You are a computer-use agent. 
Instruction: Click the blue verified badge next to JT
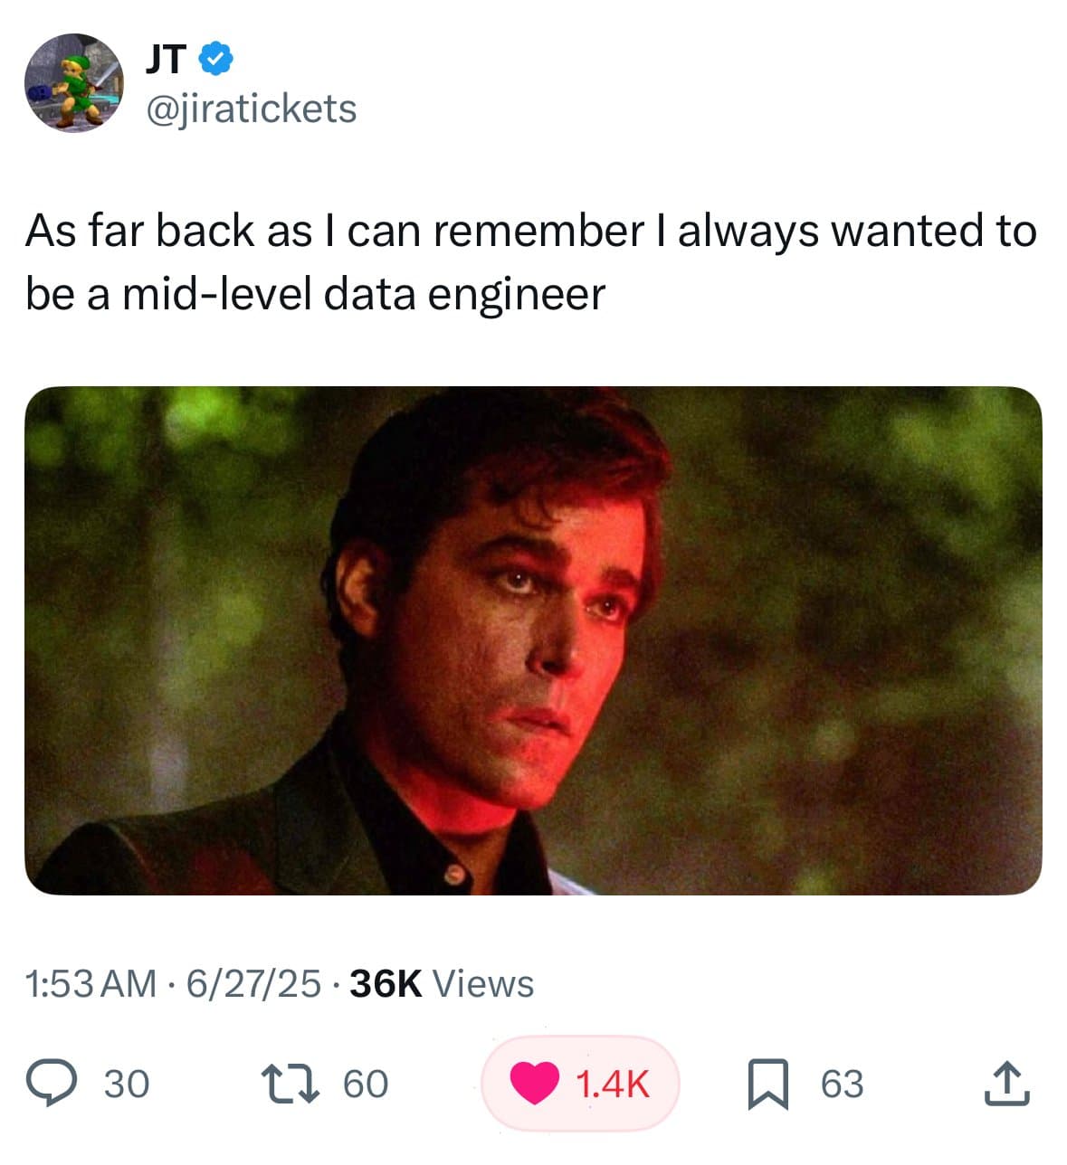coord(214,56)
